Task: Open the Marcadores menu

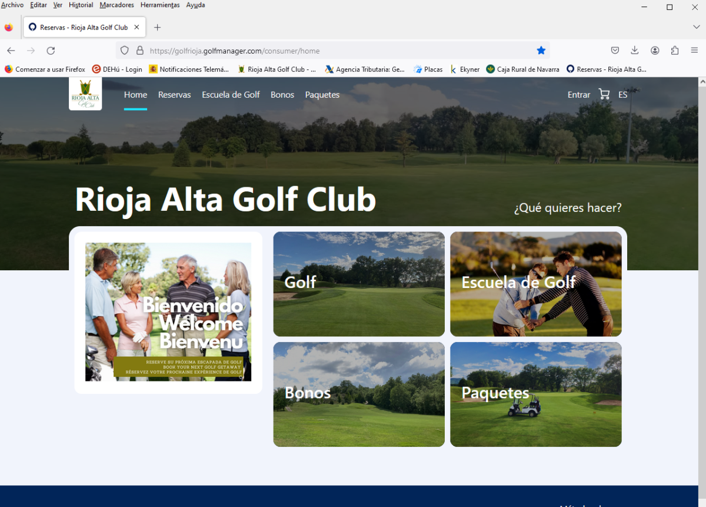Action: click(116, 5)
